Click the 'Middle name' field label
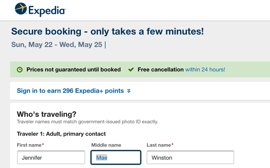Viewport: 270px width, 168px height. click(x=106, y=145)
